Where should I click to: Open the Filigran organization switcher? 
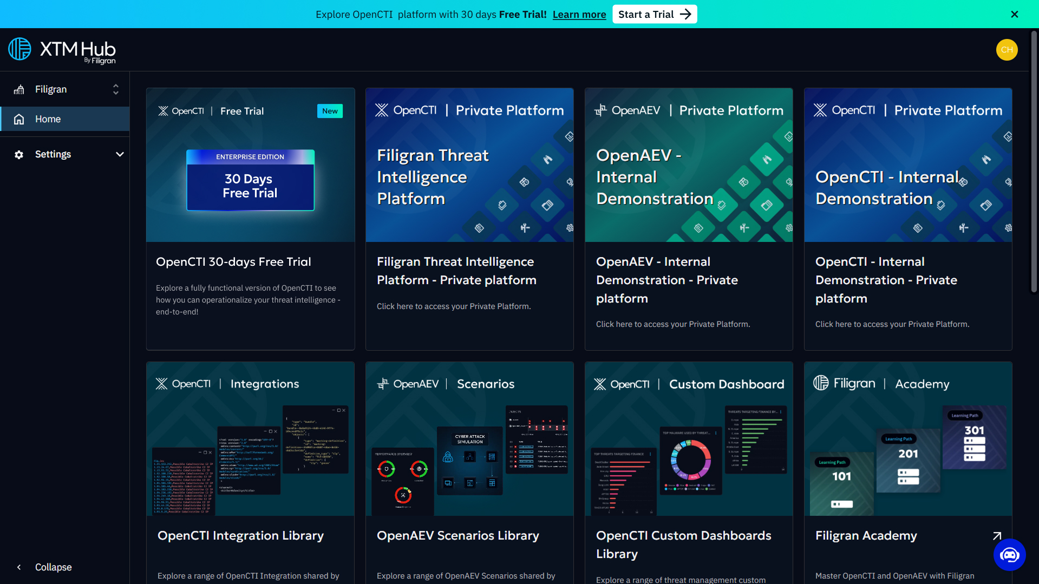click(115, 89)
